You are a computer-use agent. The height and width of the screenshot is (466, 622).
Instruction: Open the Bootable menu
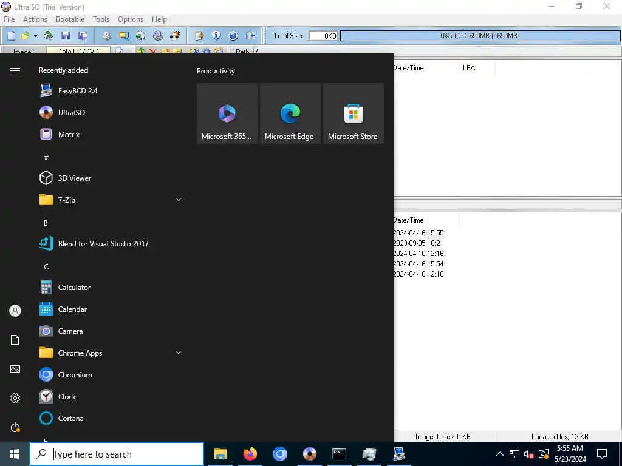coord(70,19)
